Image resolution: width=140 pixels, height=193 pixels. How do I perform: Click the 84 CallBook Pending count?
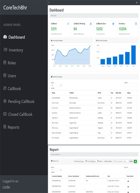tap(75, 29)
